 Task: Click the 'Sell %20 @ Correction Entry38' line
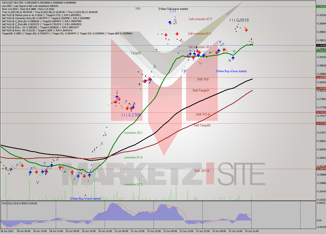pyautogui.click(x=46, y=18)
